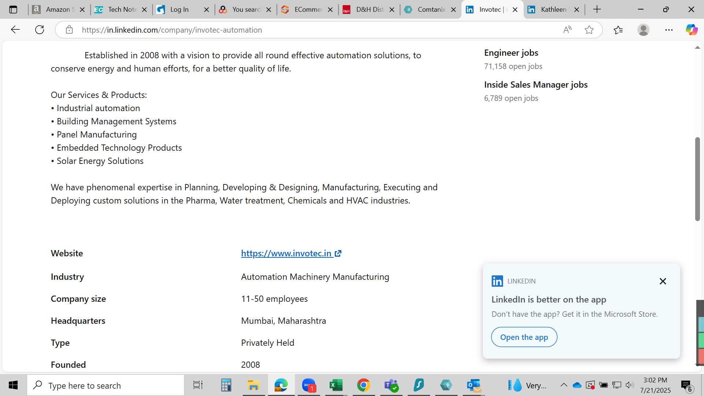Open the clock showing 3:02 PM

[x=655, y=385]
